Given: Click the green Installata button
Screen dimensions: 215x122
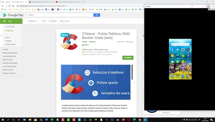Looking at the screenshot, I should (128, 58).
